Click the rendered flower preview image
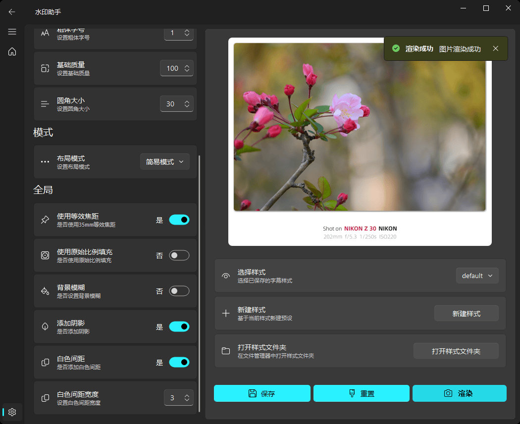The image size is (520, 424). (x=360, y=127)
